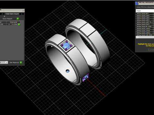Click the Total Gem Count label
The width and height of the screenshot is (154, 115).
pos(12,14)
